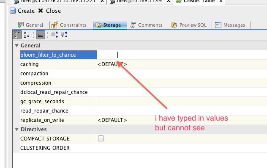The image size is (267, 168).
Task: Click the compression value field
Action: click(182, 83)
